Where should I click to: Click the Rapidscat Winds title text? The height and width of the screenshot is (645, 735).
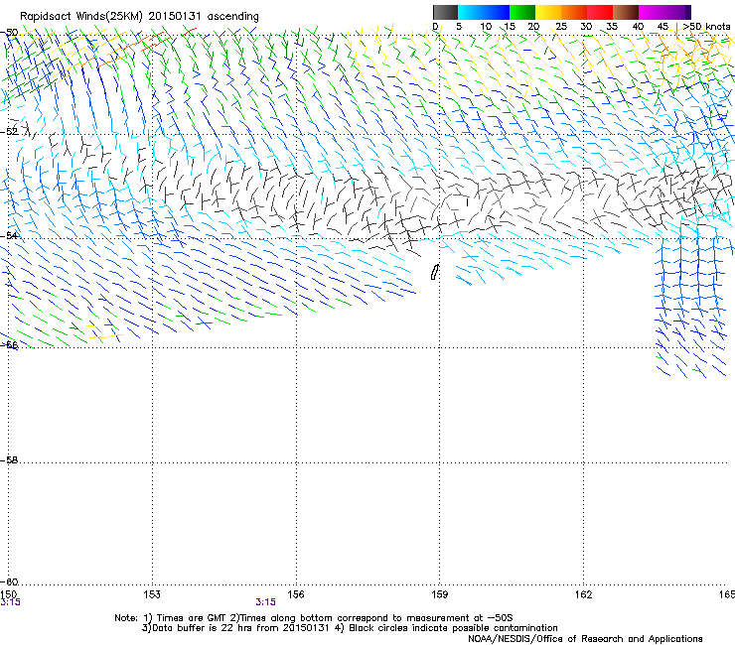[x=139, y=17]
